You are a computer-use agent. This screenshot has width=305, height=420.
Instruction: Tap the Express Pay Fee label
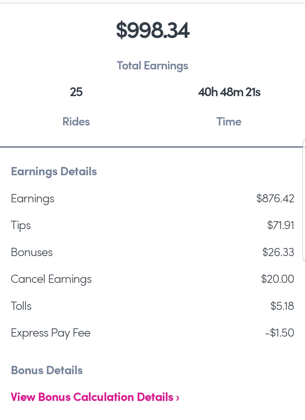[x=51, y=333]
